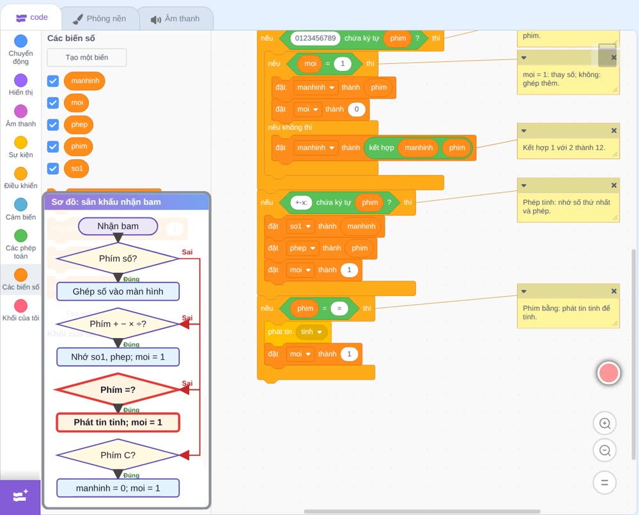
Task: Uncheck the phep variable checkbox
Action: coord(53,125)
